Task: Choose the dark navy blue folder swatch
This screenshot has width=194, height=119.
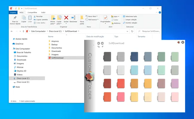Action: (x=134, y=57)
